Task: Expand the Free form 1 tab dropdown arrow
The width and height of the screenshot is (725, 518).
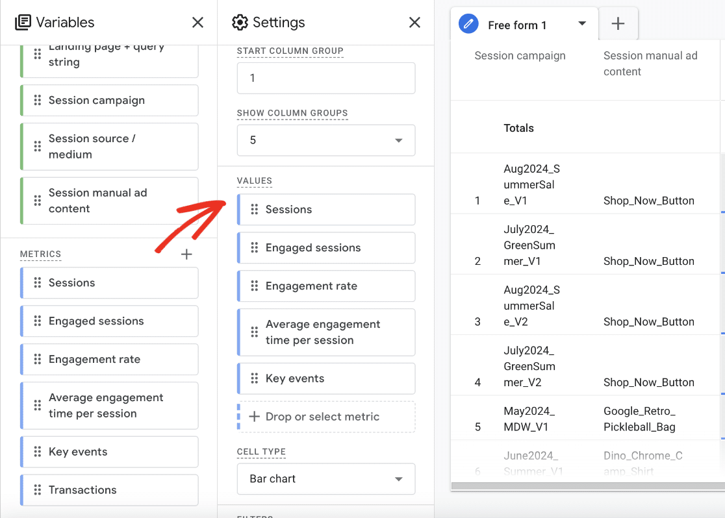Action: [x=583, y=23]
